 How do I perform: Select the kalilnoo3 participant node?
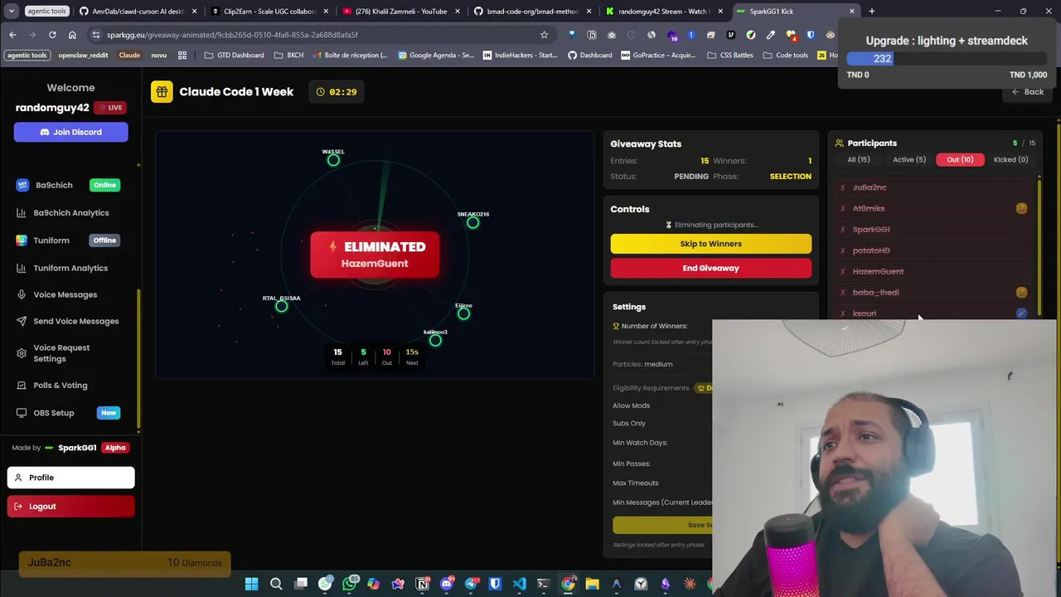[435, 340]
